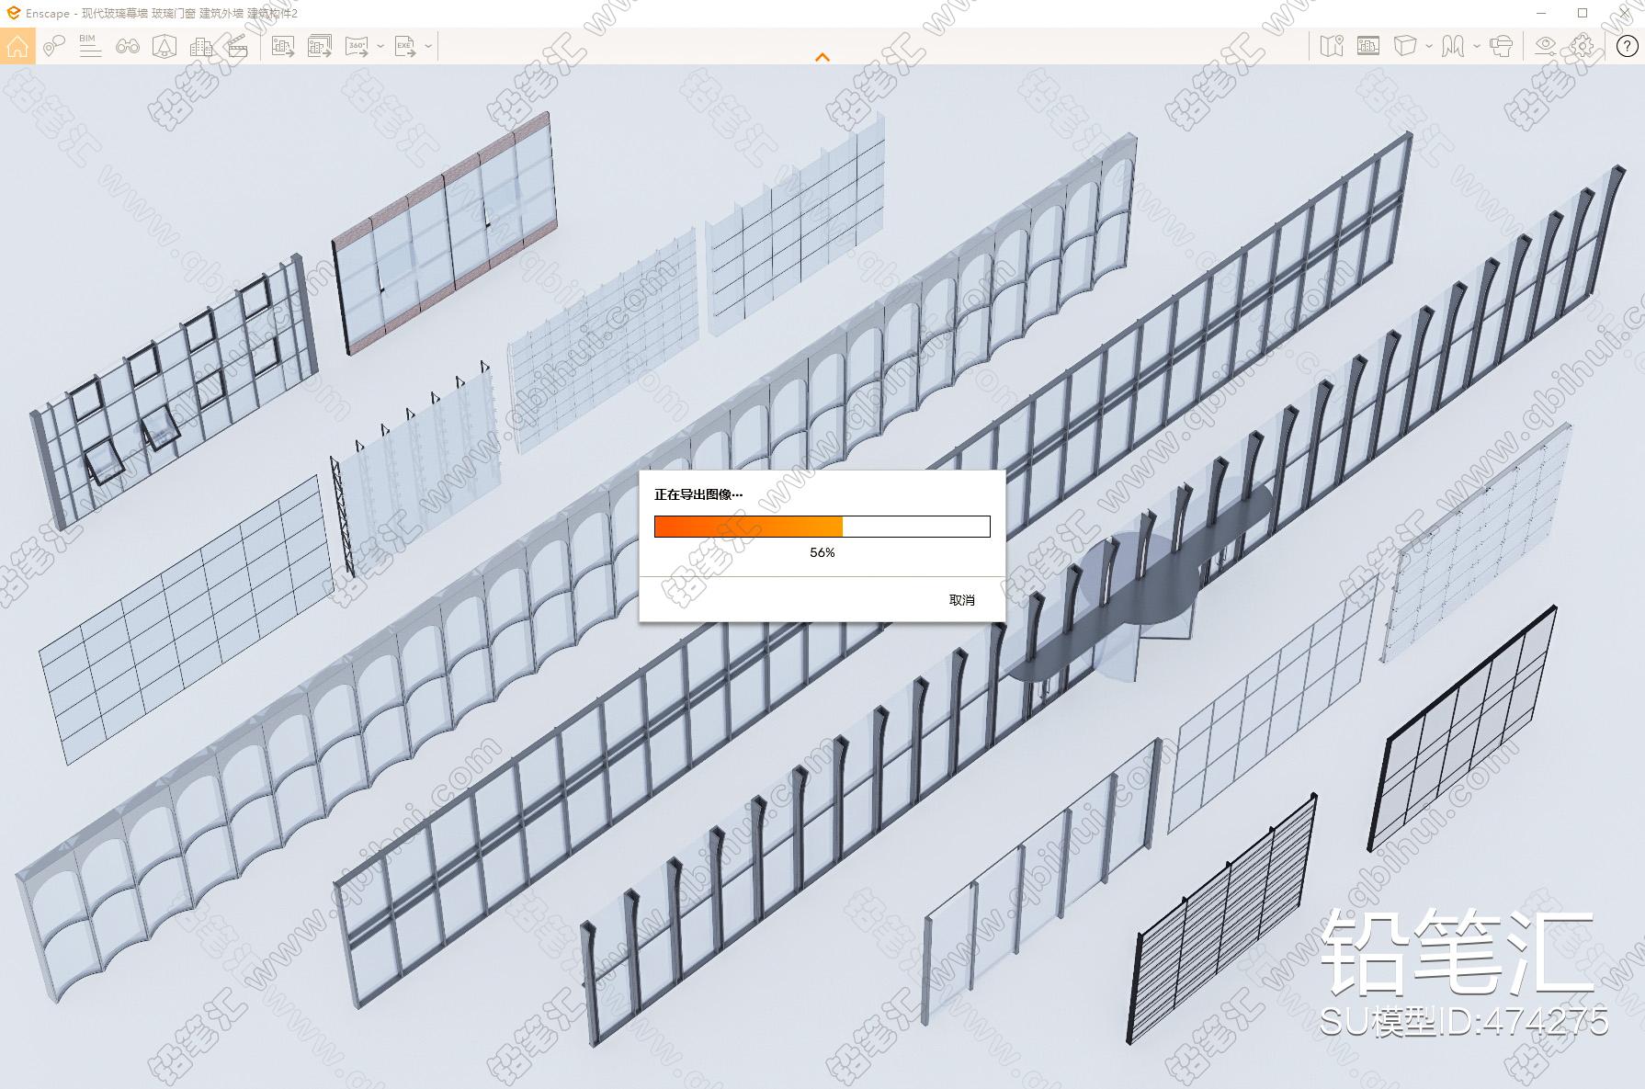Open the video editor clapperboard icon
This screenshot has height=1089, width=1645.
point(238,46)
